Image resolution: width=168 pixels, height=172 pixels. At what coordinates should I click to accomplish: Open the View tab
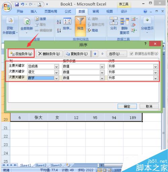click(x=110, y=11)
